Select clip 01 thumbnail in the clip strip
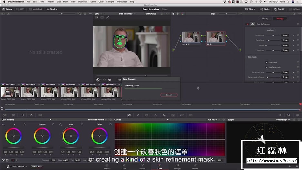302x170 pixels. point(10,92)
